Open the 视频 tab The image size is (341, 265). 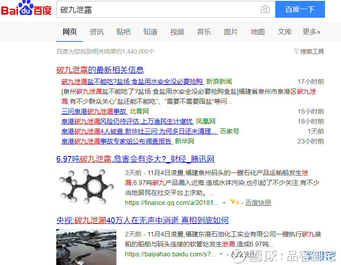tap(177, 32)
